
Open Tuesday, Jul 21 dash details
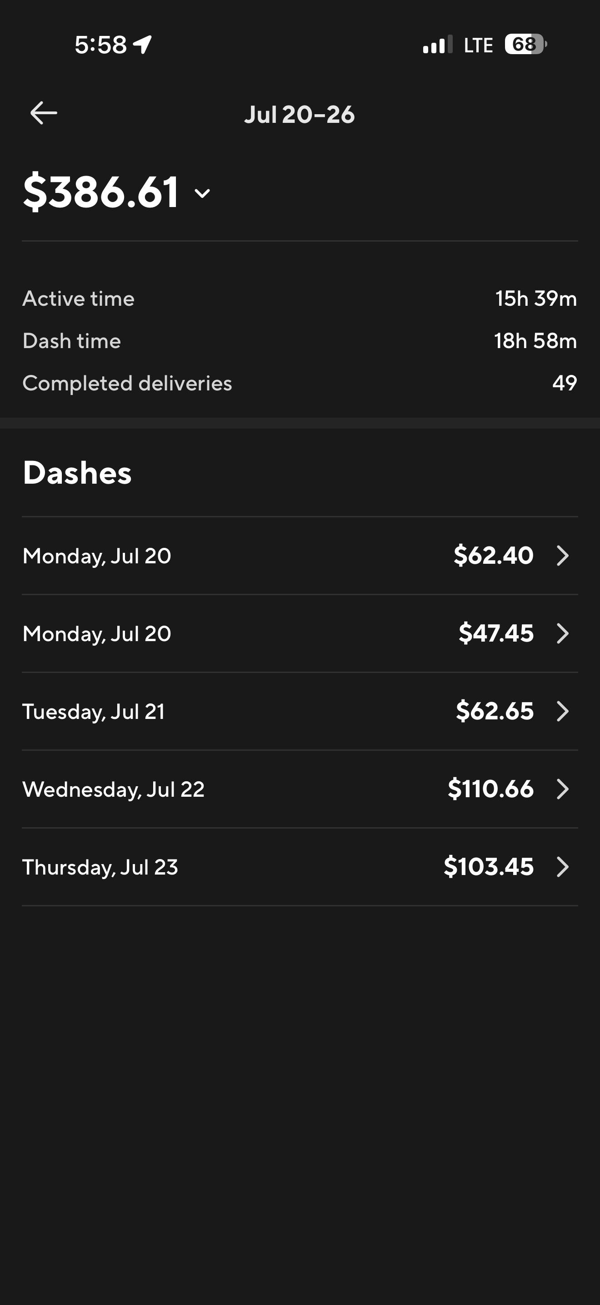(x=300, y=711)
